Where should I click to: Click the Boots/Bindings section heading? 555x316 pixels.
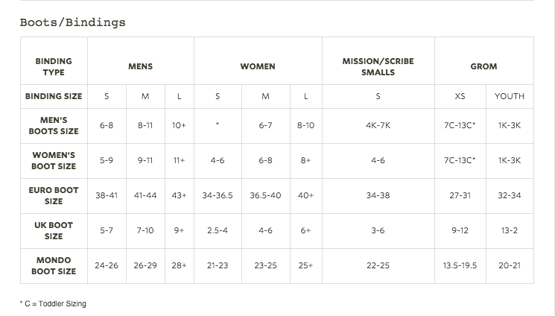click(x=72, y=22)
